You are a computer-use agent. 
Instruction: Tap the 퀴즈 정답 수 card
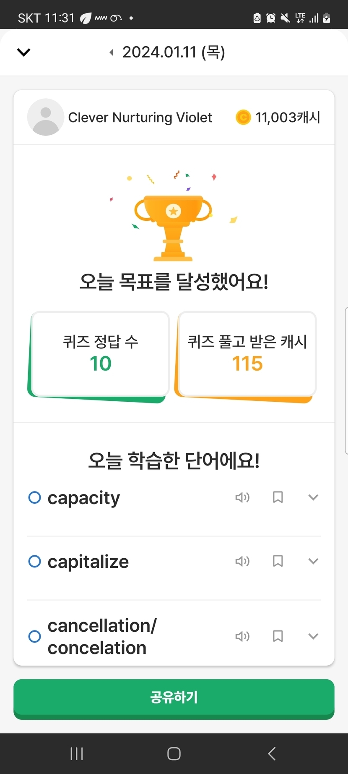100,354
